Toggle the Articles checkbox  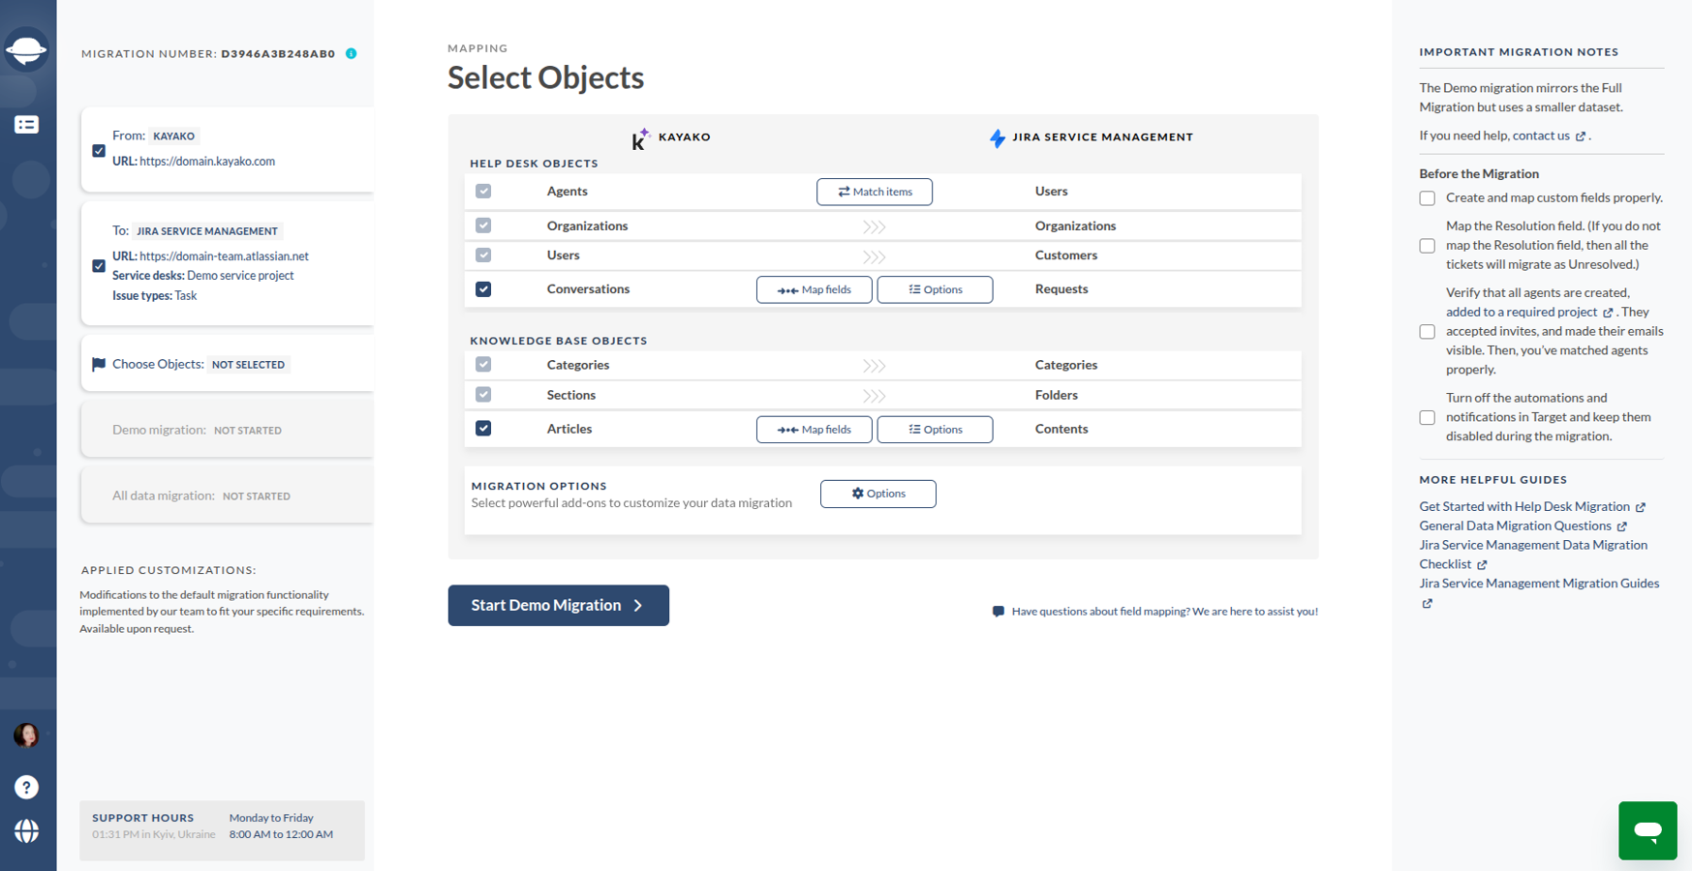pos(483,429)
